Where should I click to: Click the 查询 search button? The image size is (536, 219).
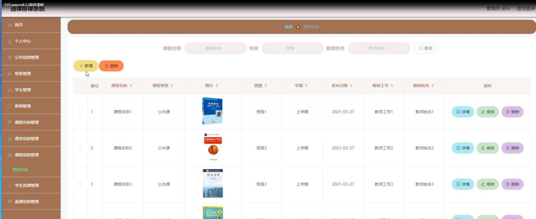[x=425, y=48]
